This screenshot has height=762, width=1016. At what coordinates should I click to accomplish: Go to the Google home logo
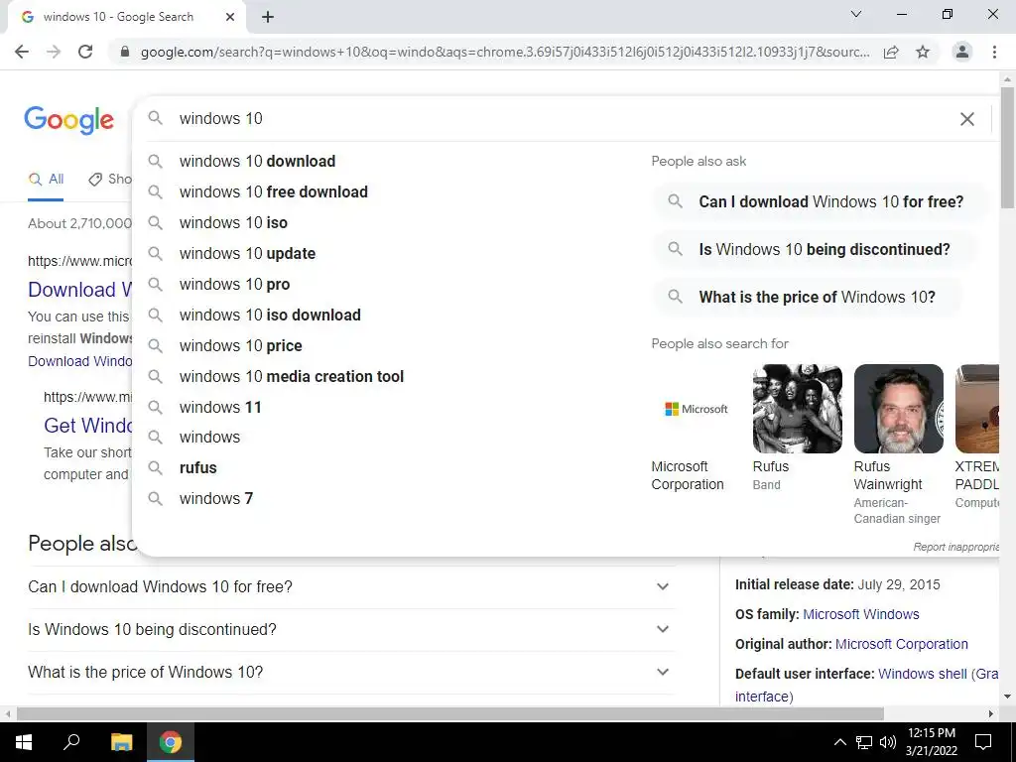tap(69, 120)
